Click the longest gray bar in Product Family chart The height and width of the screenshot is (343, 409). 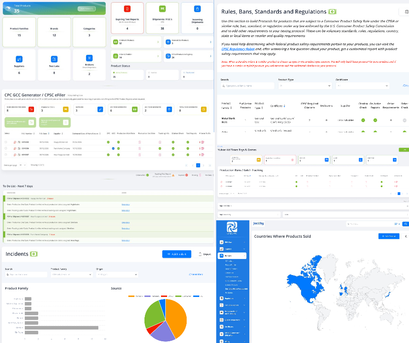click(61, 328)
